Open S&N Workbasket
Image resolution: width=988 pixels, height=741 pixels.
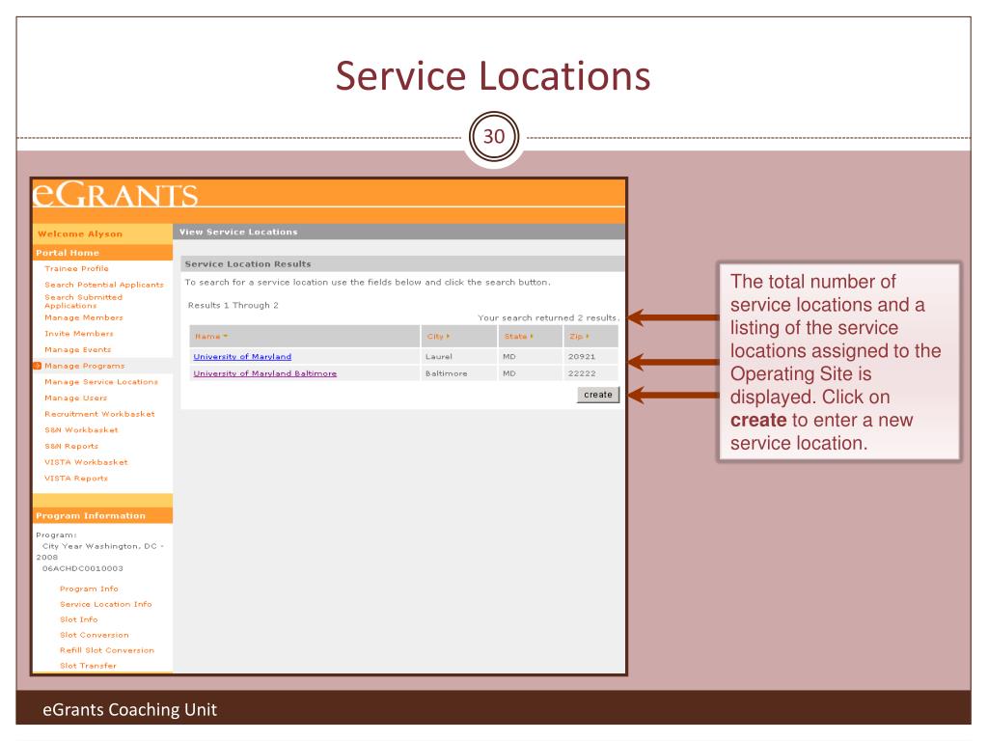click(81, 429)
